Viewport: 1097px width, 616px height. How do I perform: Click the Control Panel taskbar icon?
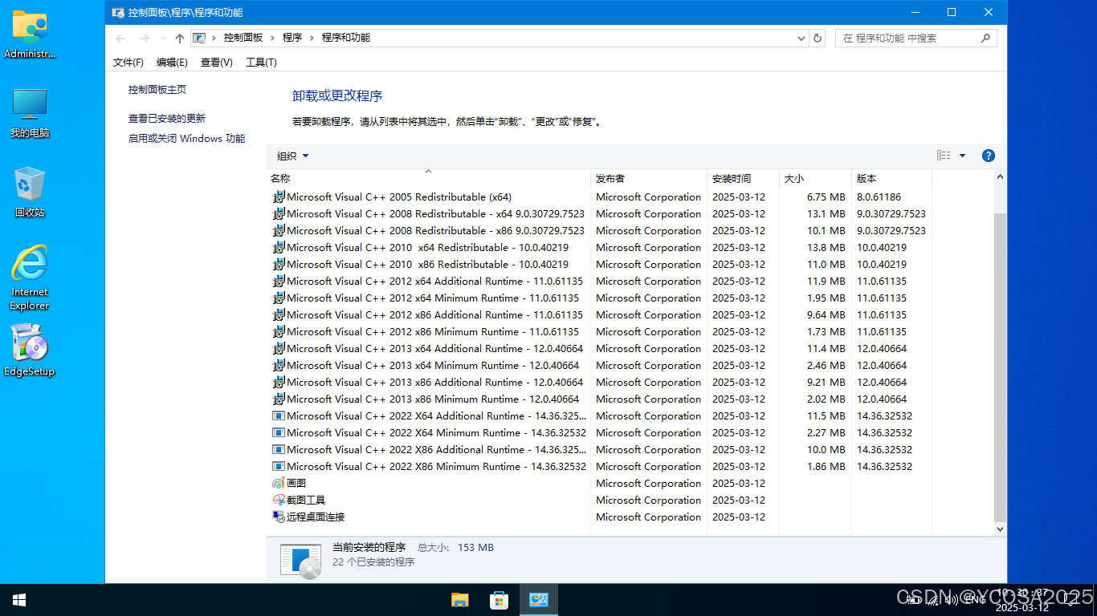538,600
